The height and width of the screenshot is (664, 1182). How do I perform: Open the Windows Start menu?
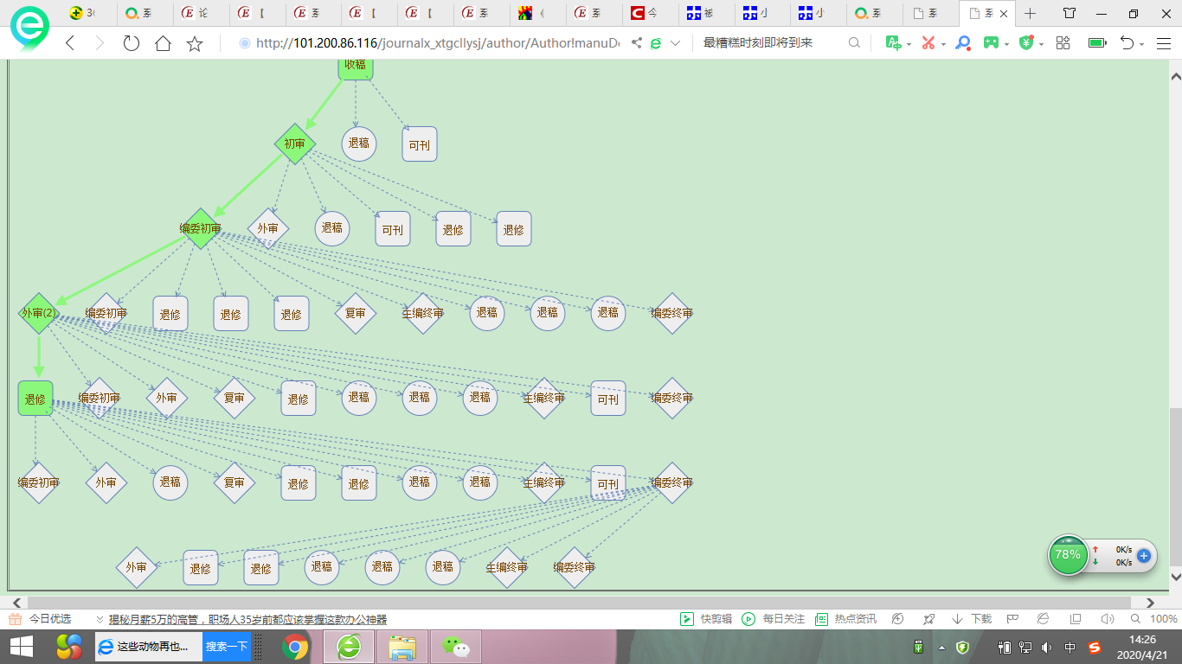(x=21, y=647)
